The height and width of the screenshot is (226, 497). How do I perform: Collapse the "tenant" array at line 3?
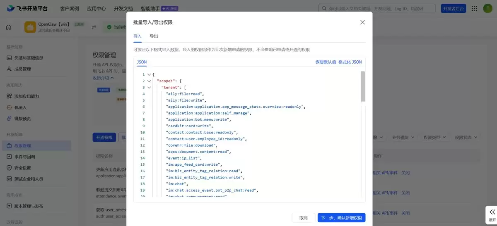point(149,88)
